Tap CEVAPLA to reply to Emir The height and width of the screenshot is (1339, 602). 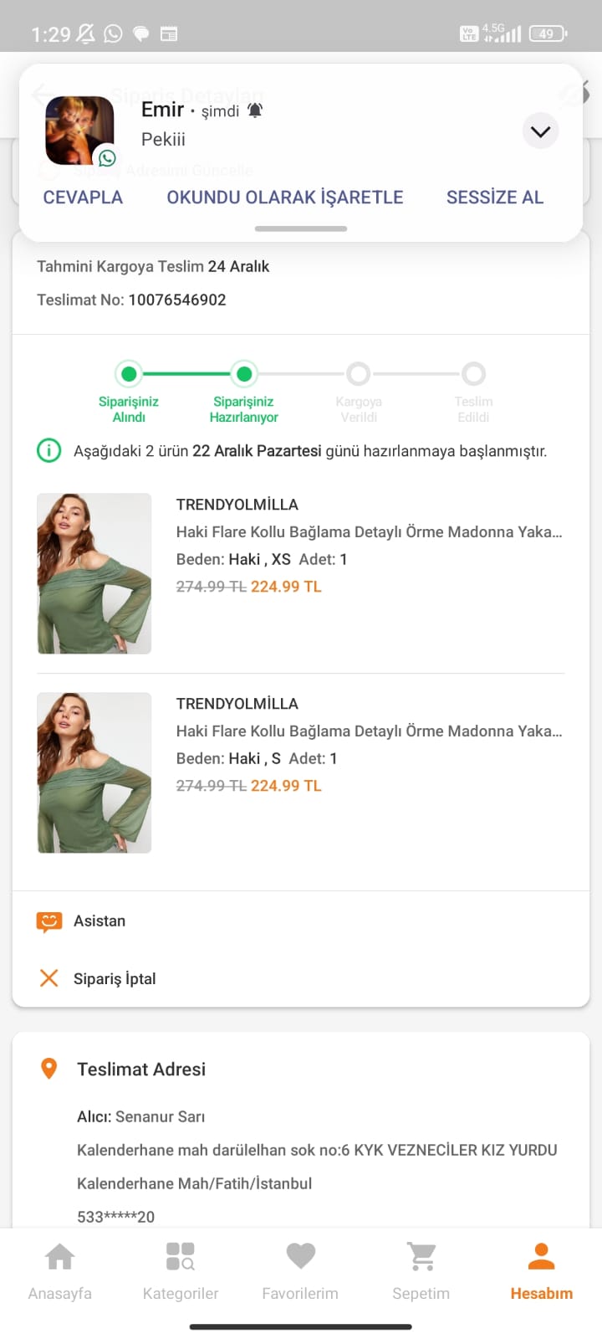tap(83, 198)
